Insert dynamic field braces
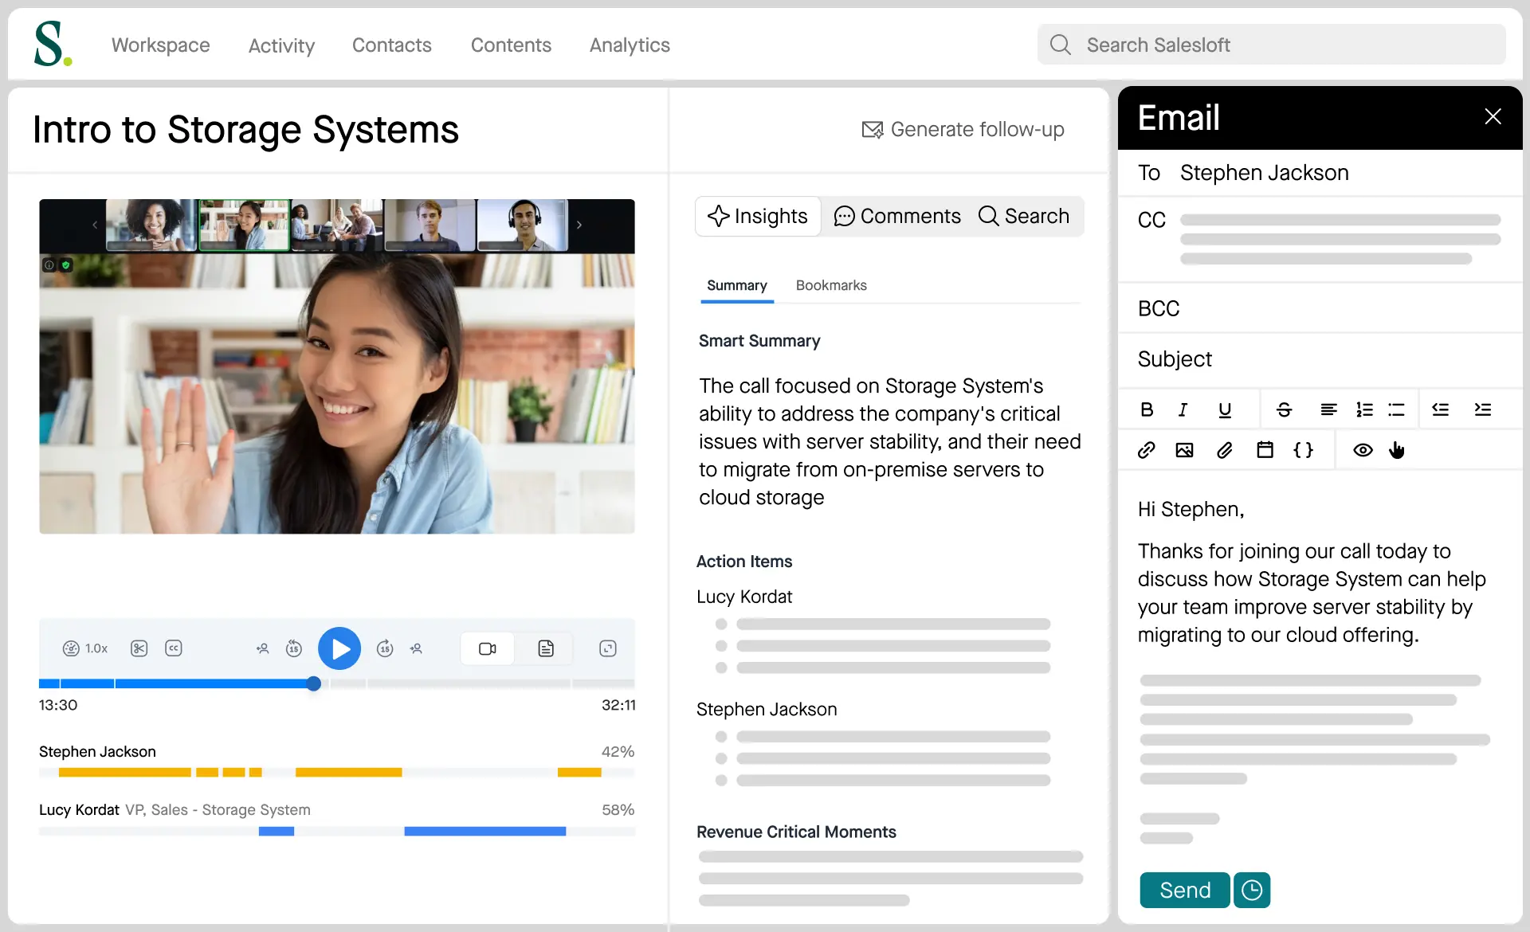This screenshot has height=932, width=1530. pyautogui.click(x=1304, y=450)
